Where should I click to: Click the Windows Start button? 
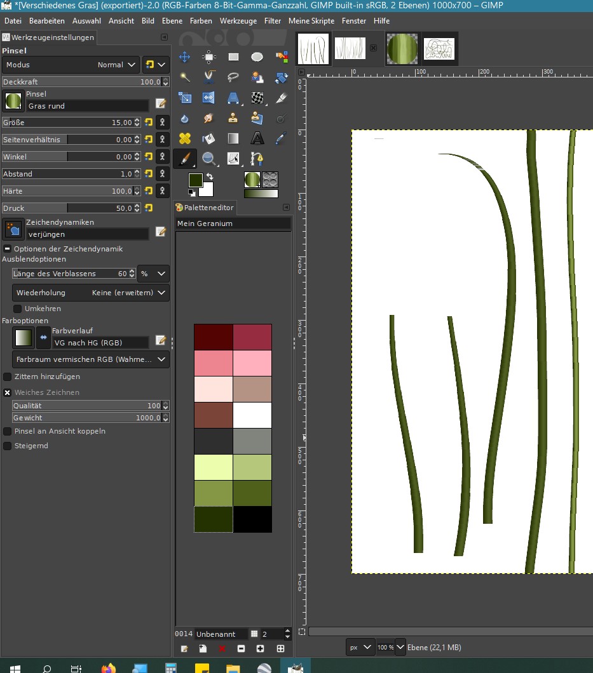pyautogui.click(x=14, y=667)
